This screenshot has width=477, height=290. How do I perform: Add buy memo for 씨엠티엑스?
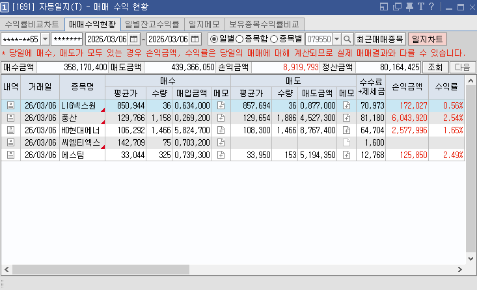point(221,142)
